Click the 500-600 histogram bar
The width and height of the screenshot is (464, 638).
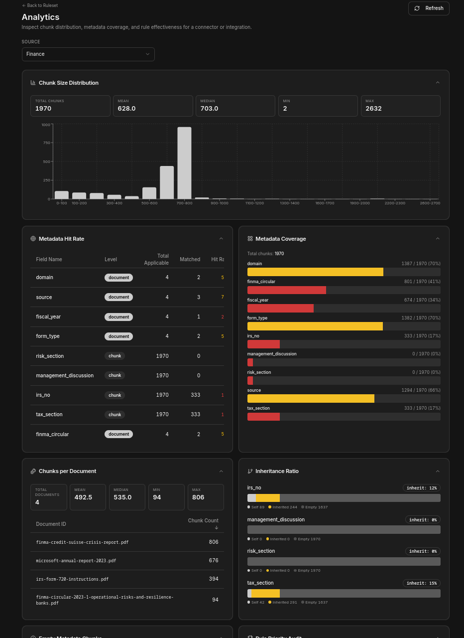[x=149, y=193]
